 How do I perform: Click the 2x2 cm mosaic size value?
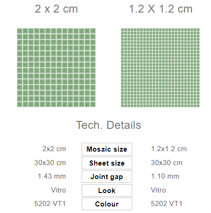54,149
